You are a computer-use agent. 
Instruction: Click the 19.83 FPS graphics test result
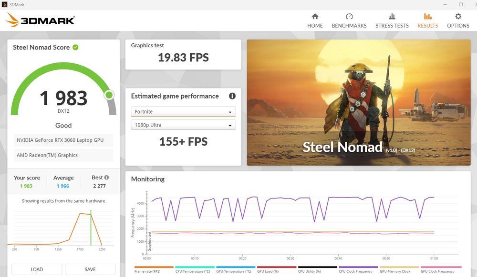184,57
